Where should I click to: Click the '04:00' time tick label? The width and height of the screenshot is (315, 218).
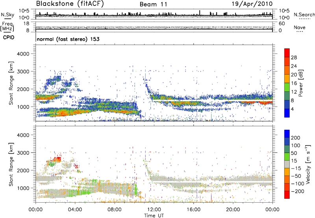(75, 210)
